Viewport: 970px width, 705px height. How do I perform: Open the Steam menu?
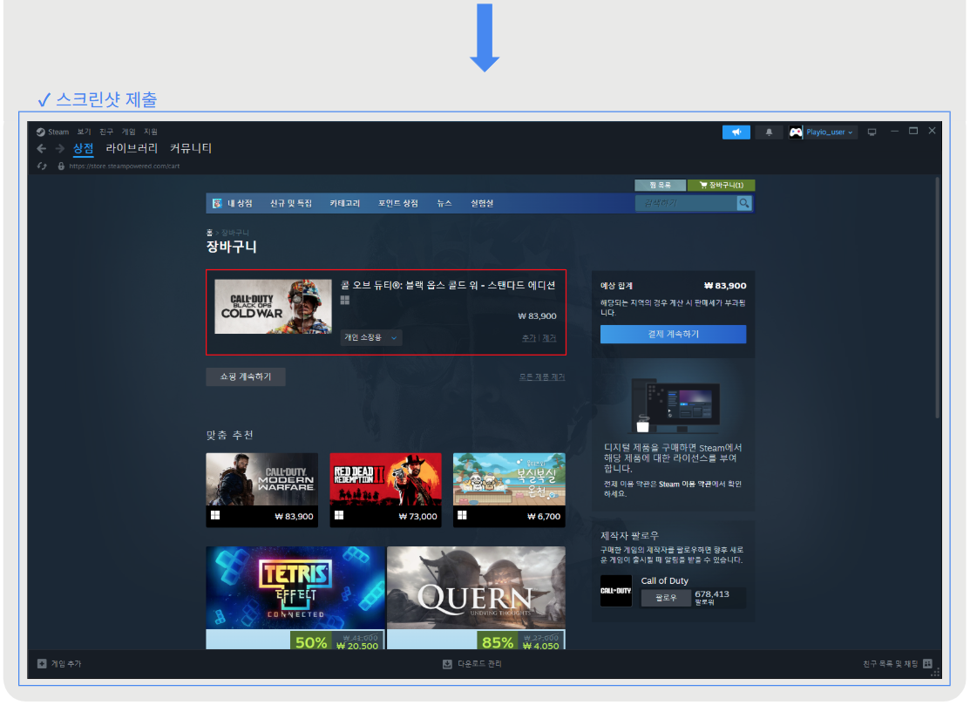click(x=58, y=132)
